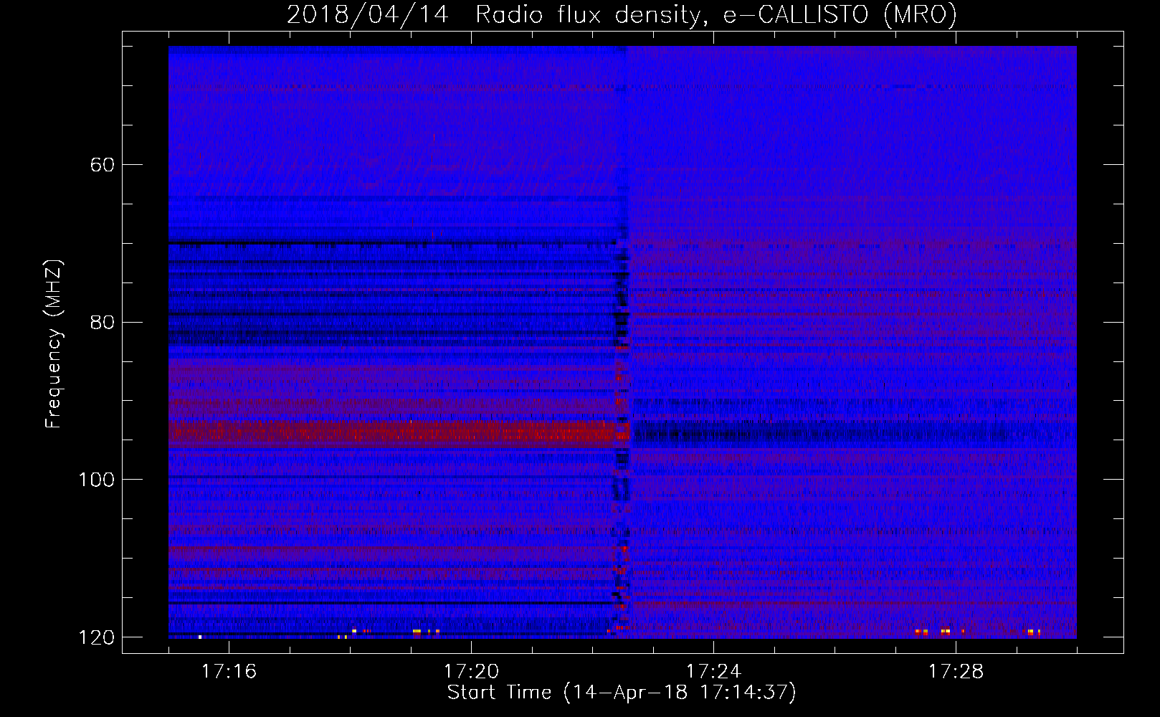Click the 100 frequency tick label
Screen dimensions: 1160x717
point(96,480)
